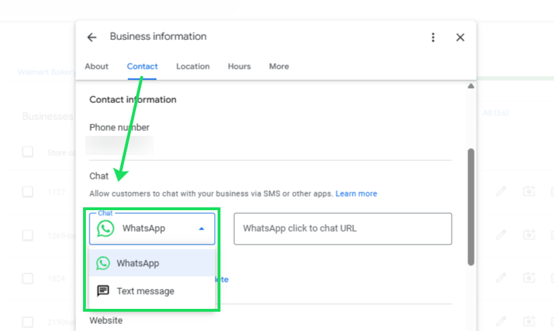Choose Text message in the dropdown list
The image size is (554, 331).
point(152,291)
